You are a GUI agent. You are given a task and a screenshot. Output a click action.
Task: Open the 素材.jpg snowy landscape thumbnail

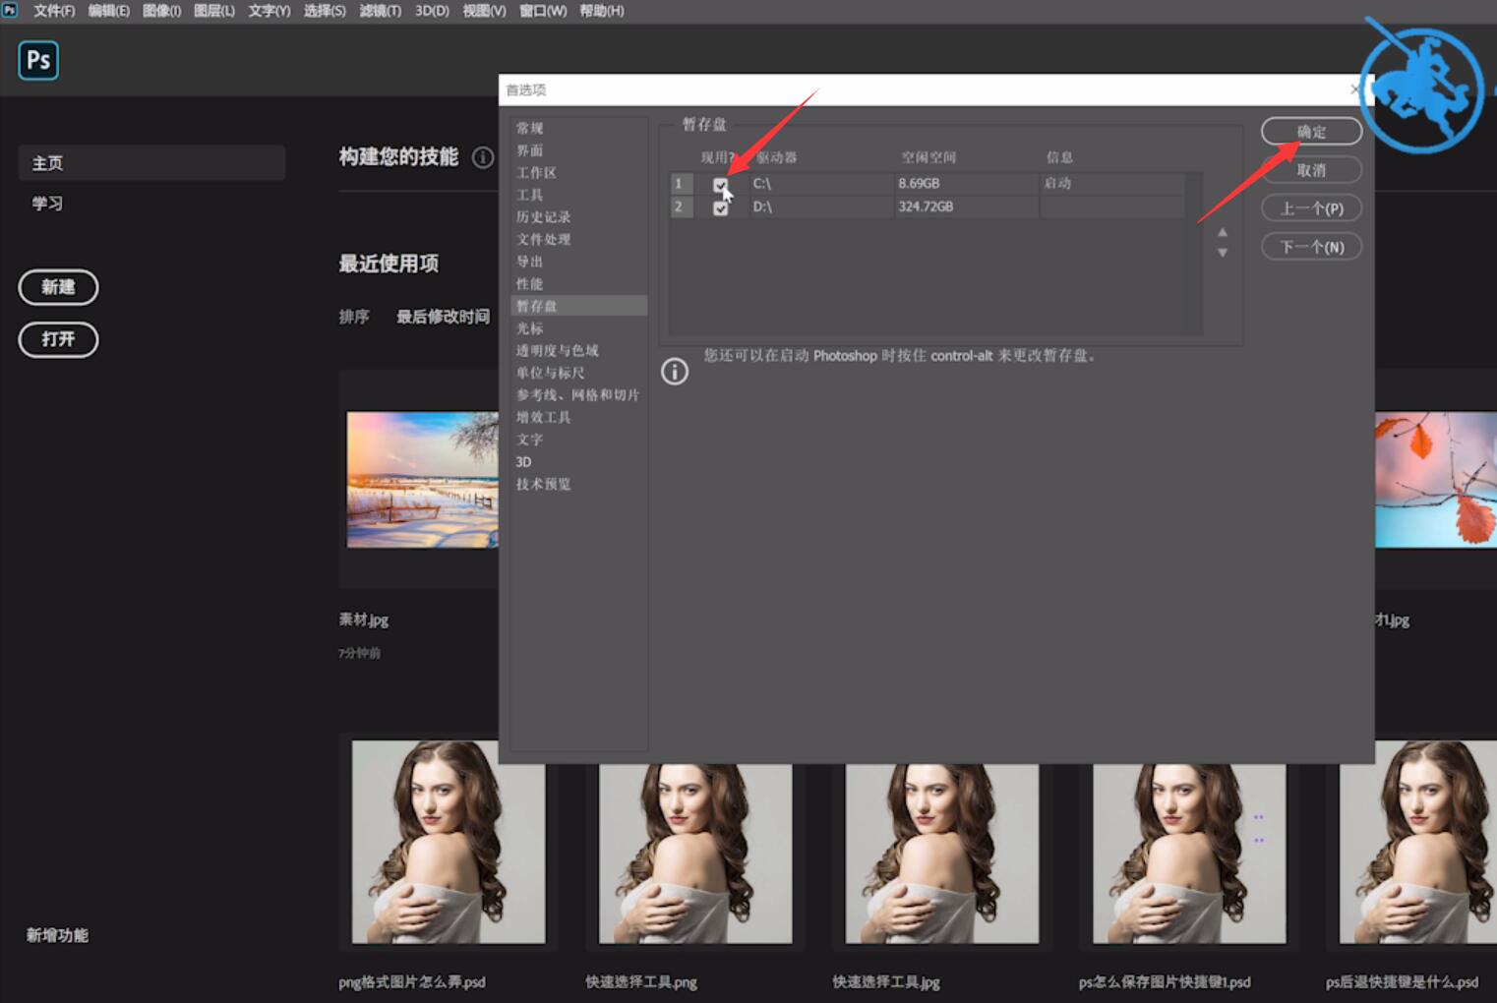tap(423, 480)
